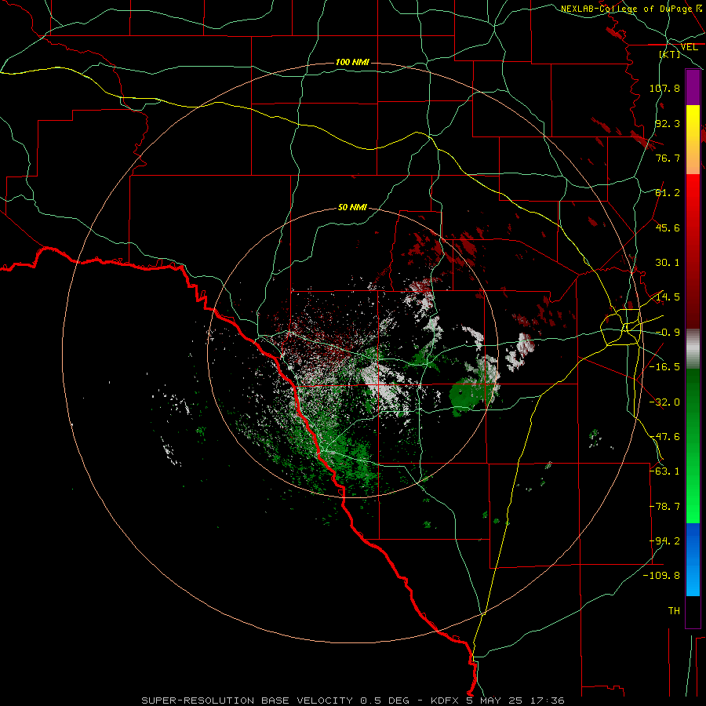
Task: Click the 92.3 velocity scale value
Action: [668, 123]
